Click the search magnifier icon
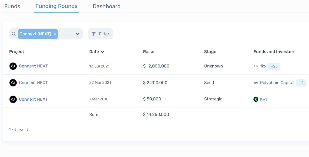 point(14,34)
